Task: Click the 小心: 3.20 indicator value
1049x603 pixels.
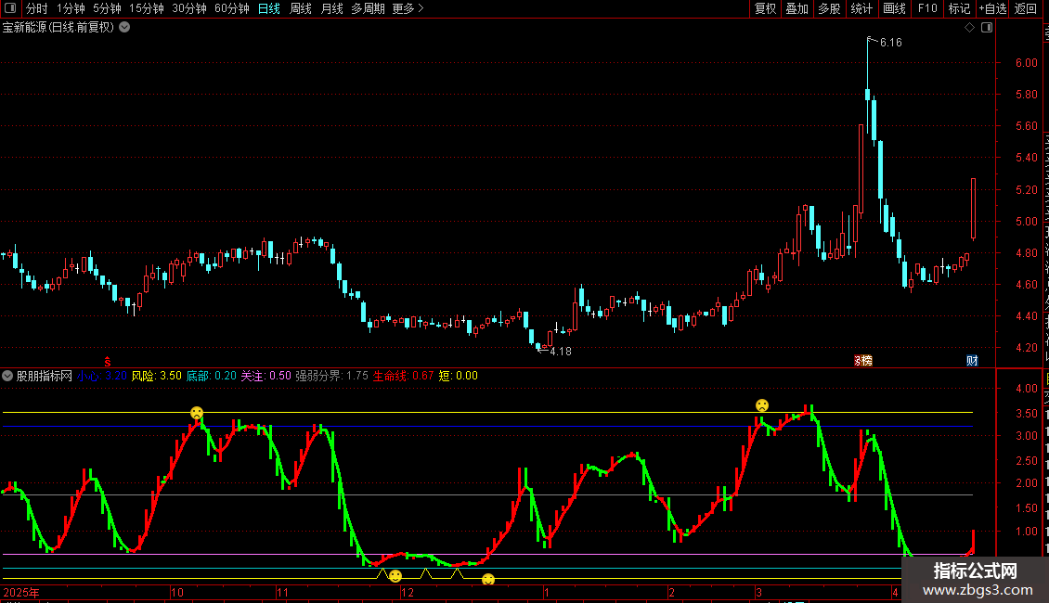Action: pyautogui.click(x=102, y=376)
